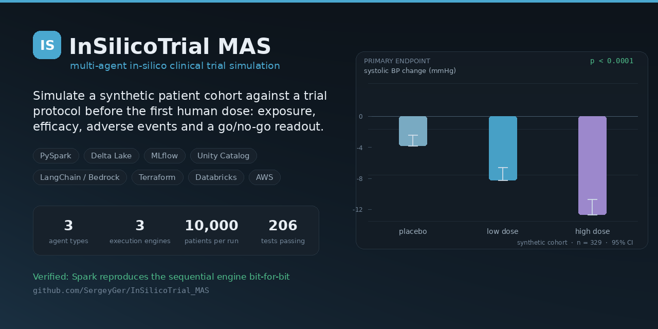Image resolution: width=658 pixels, height=329 pixels.
Task: Click the LangChain / Bedrock tag
Action: click(80, 177)
